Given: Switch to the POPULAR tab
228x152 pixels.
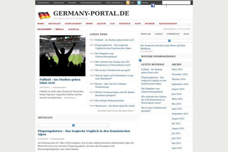Looking at the screenshot, I should click(146, 34).
